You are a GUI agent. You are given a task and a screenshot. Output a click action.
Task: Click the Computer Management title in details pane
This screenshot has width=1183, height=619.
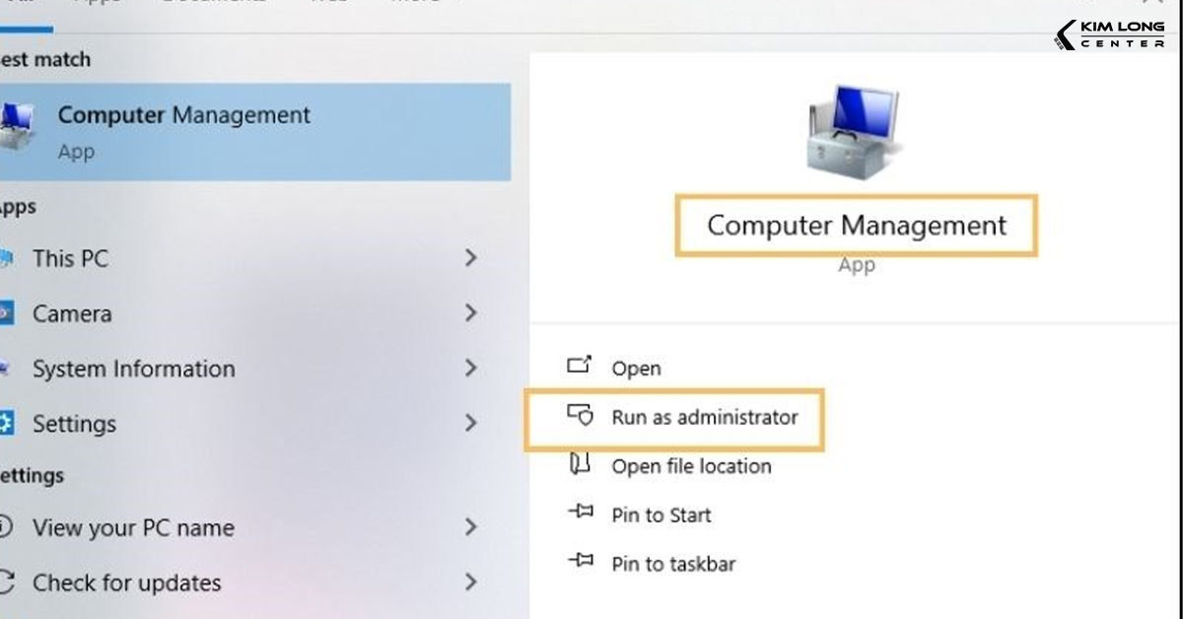point(856,226)
